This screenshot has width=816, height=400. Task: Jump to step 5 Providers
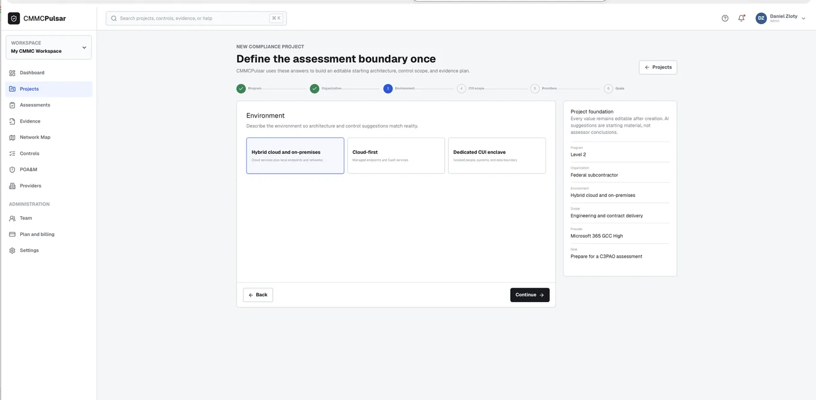(535, 88)
